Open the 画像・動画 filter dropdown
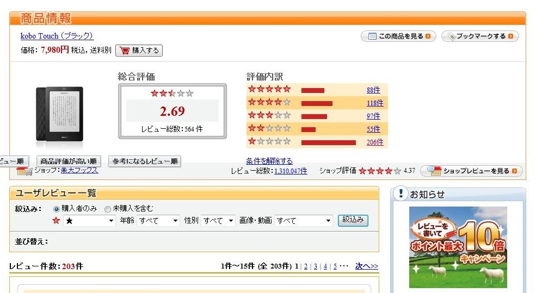Viewport: 536px width, 293px height. click(303, 221)
